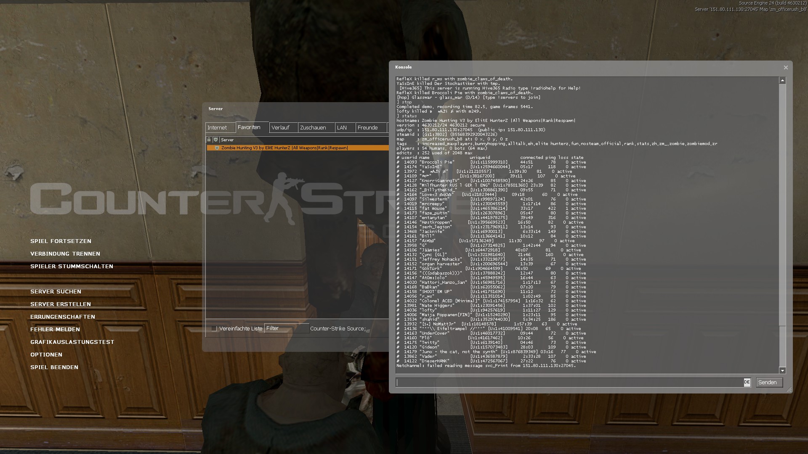Click the Senden button in console
Image resolution: width=808 pixels, height=454 pixels.
(x=769, y=383)
